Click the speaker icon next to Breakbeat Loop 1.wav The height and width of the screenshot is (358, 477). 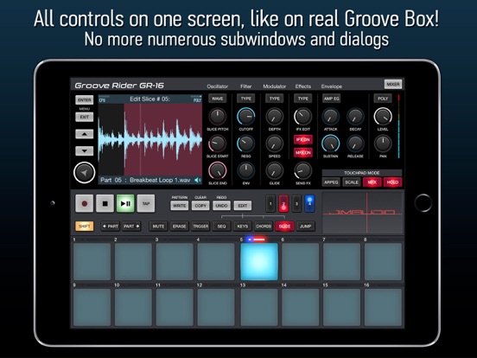coord(198,180)
